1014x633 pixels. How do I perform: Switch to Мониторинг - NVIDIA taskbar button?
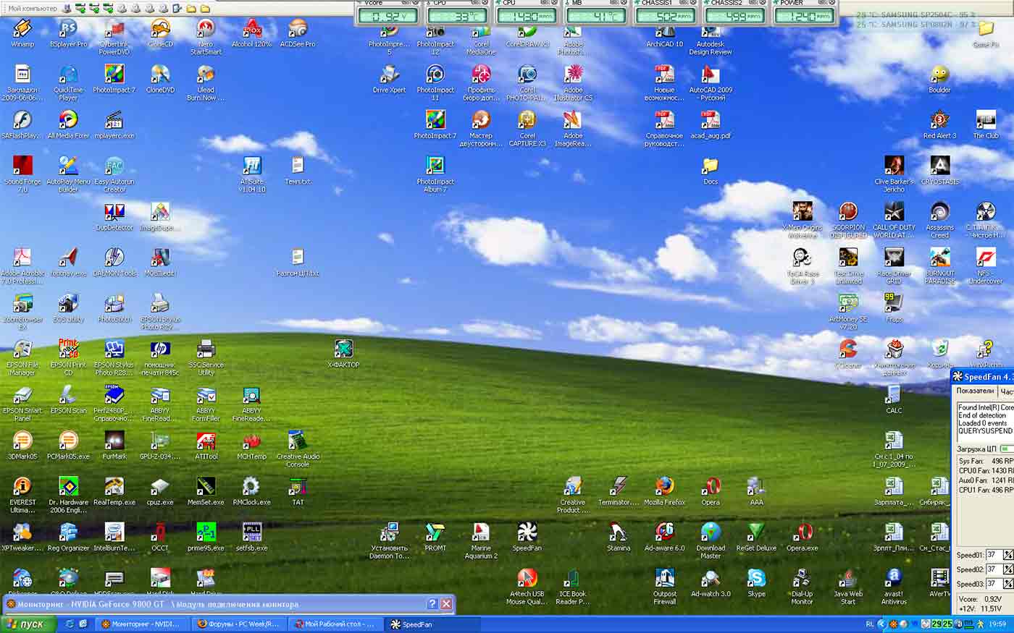coord(142,624)
